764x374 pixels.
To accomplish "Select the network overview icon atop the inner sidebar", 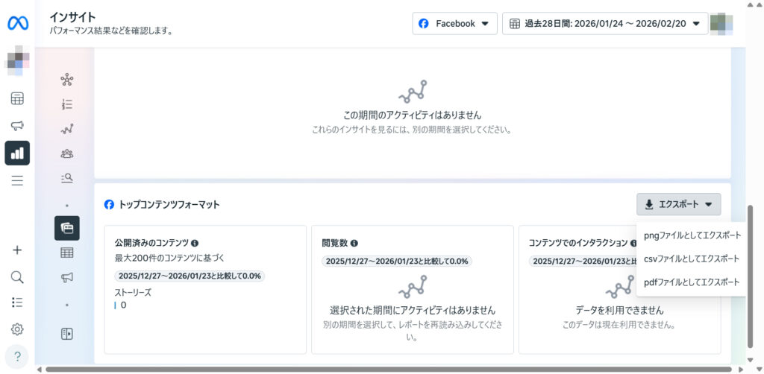I will pyautogui.click(x=67, y=79).
